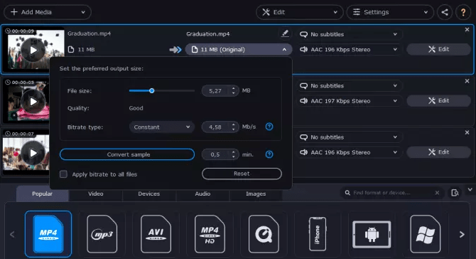Go to previous format presets with left arrow
The width and height of the screenshot is (476, 259).
pos(12,234)
